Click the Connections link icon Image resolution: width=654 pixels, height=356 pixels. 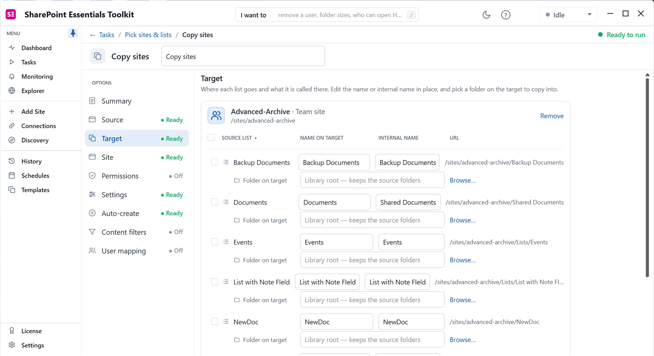point(12,126)
